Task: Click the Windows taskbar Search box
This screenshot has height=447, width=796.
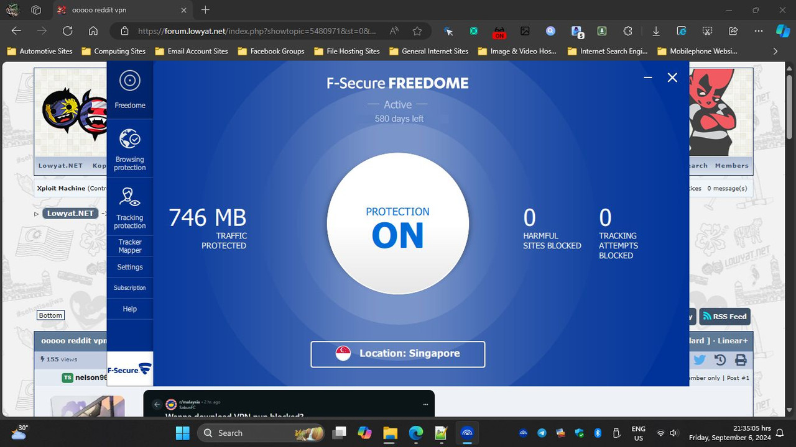Action: [x=249, y=433]
